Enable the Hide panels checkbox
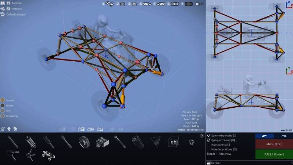The height and width of the screenshot is (165, 293). pyautogui.click(x=209, y=145)
